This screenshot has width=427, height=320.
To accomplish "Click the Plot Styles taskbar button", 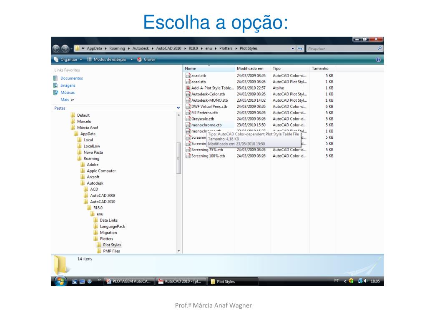I will pos(233,281).
